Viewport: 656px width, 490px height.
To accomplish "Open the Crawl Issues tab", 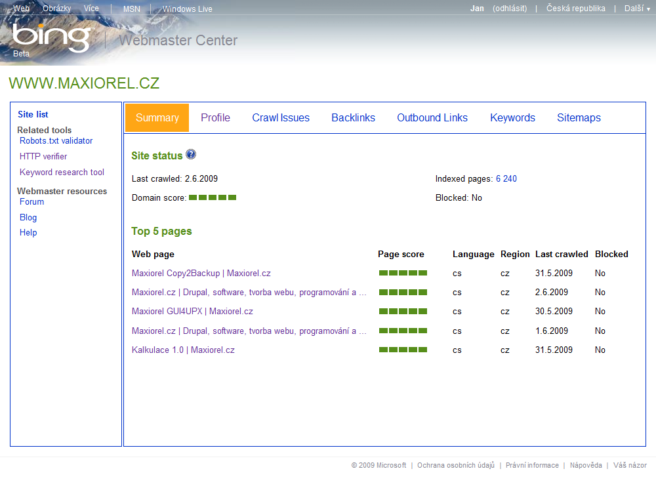I will [281, 117].
